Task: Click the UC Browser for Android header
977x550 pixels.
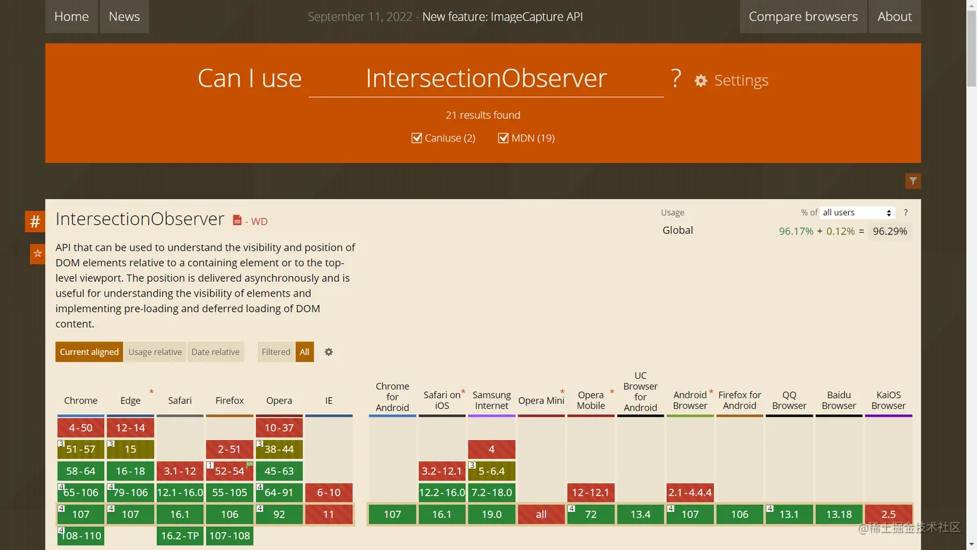Action: [640, 392]
